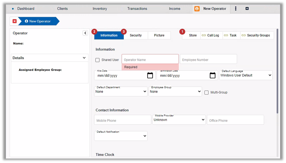The width and height of the screenshot is (286, 163).
Task: Collapse the Operator side panel arrow
Action: coord(85,33)
